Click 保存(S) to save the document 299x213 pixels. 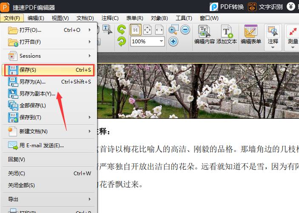[48, 70]
